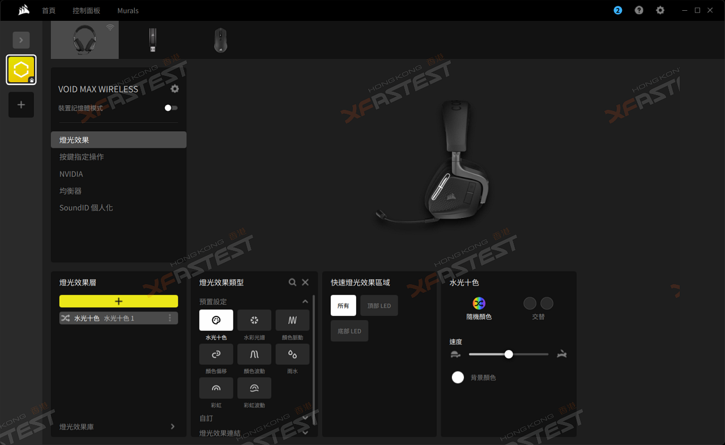Click the search icon in 燈光效果類型
725x445 pixels.
click(x=292, y=283)
